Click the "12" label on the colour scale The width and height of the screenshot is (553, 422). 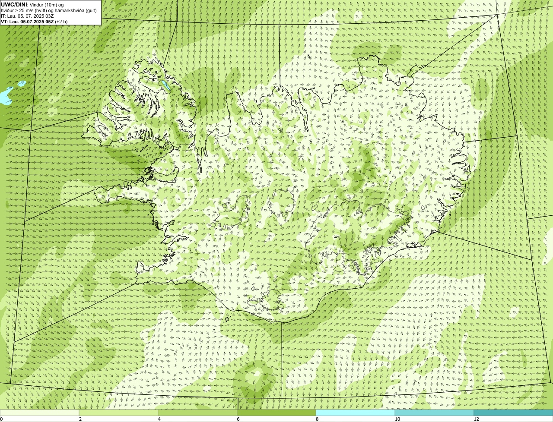[x=476, y=419]
